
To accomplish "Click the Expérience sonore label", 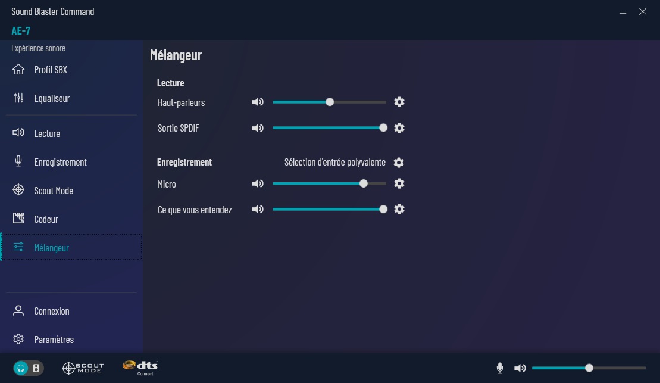I will tap(38, 48).
